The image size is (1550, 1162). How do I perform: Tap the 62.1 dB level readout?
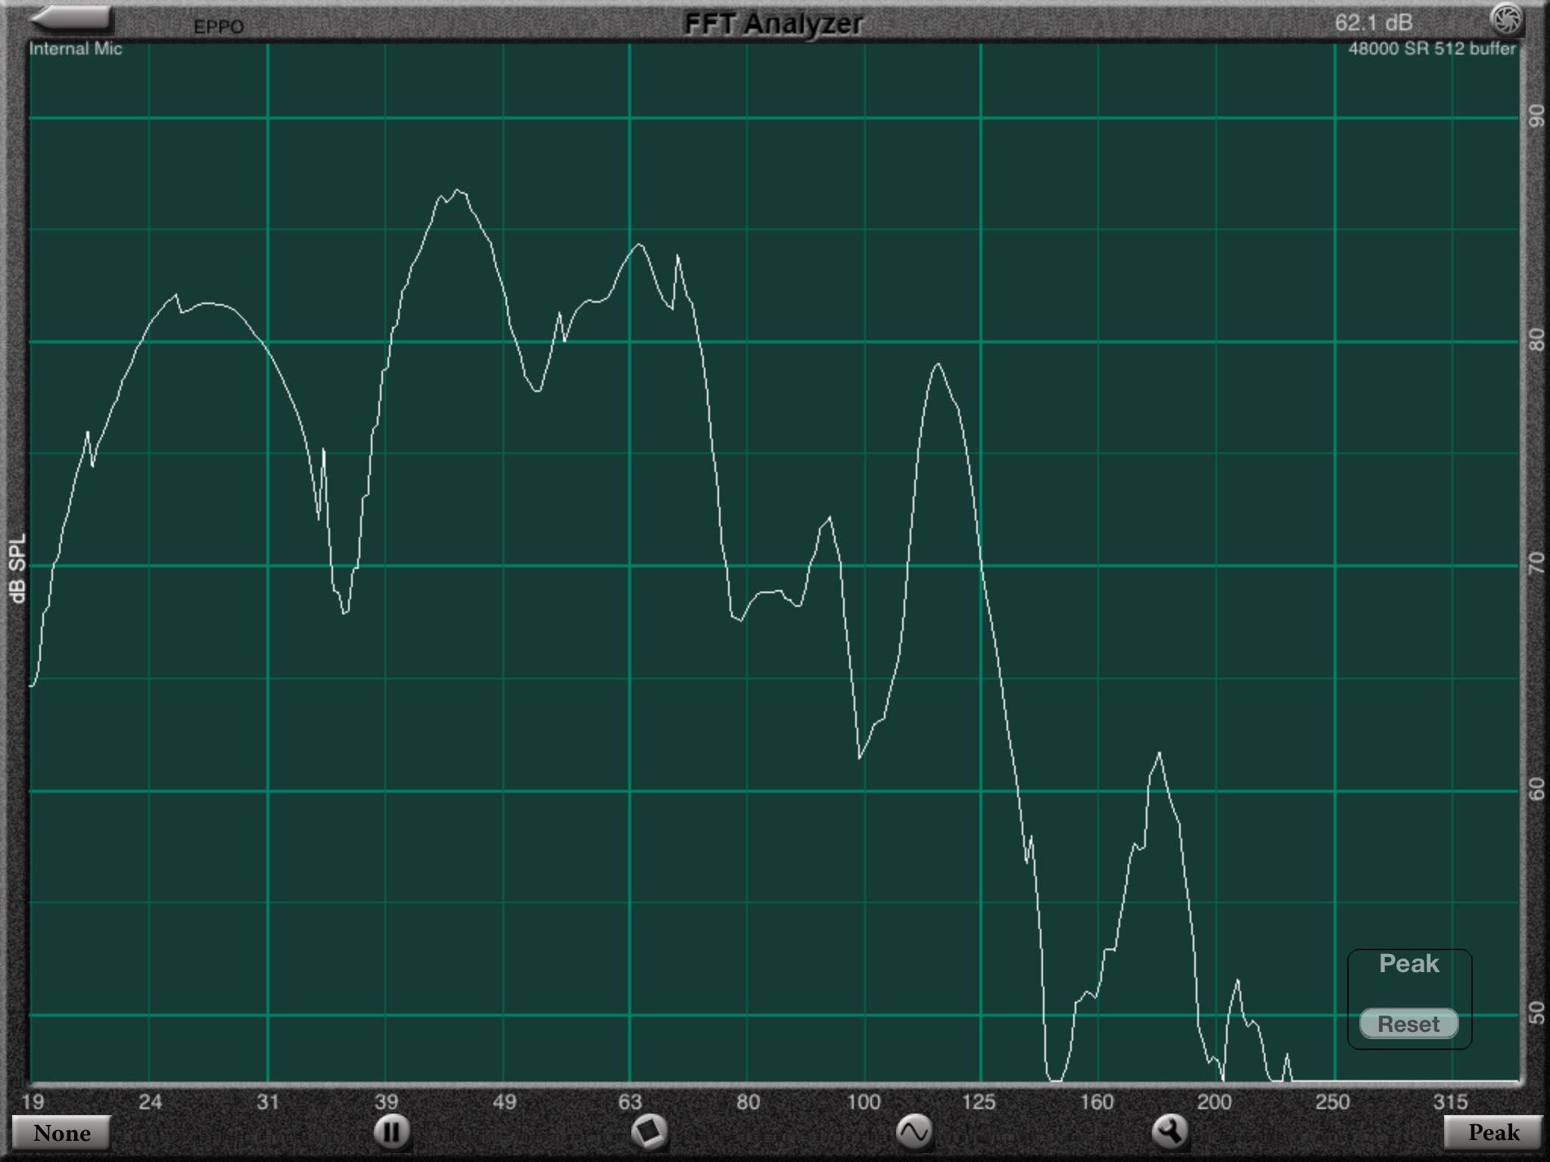[1374, 22]
